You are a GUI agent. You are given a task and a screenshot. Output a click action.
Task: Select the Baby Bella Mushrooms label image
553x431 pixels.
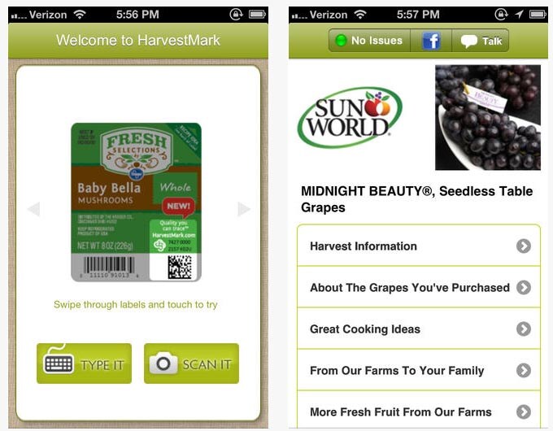136,202
